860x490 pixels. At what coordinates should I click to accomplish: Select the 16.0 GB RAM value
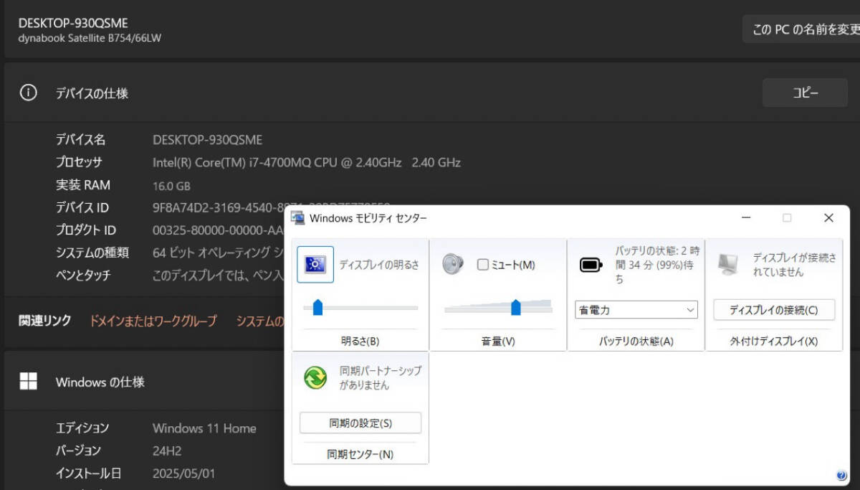[171, 185]
